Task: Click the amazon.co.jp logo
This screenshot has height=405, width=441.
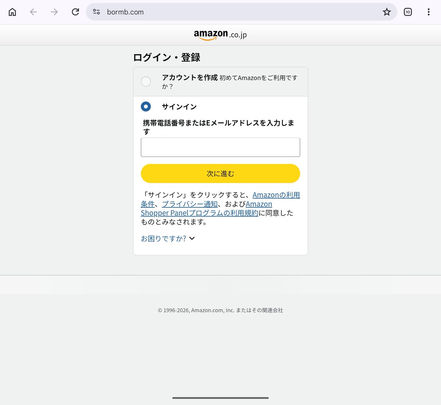Action: [220, 35]
